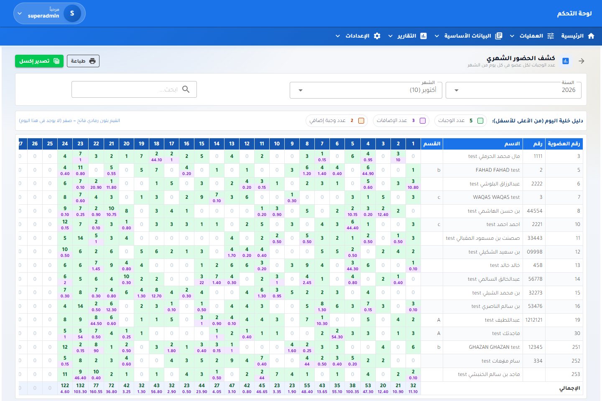Click in the البحث search field
The image size is (602, 401).
coord(134,89)
